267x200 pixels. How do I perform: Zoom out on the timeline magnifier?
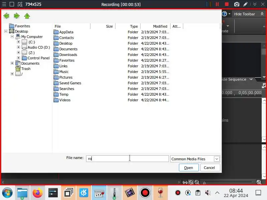pos(197,182)
